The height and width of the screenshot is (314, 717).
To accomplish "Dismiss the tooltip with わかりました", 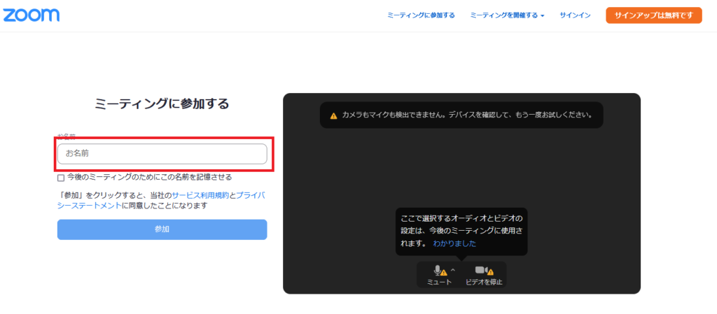I will tap(454, 243).
